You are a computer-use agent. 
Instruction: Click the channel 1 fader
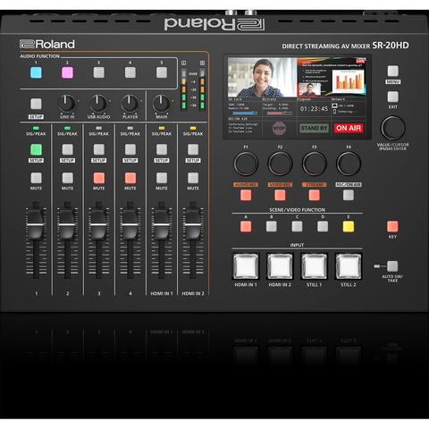tap(36, 224)
